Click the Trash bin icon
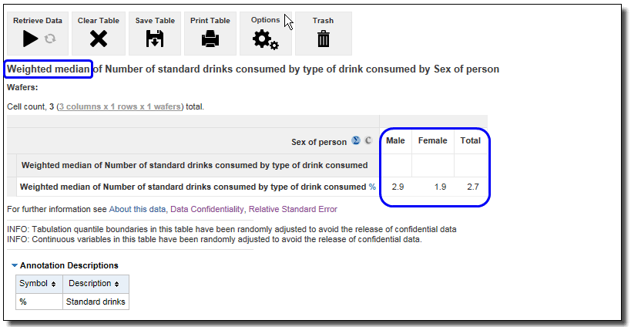The width and height of the screenshot is (631, 327). [324, 39]
